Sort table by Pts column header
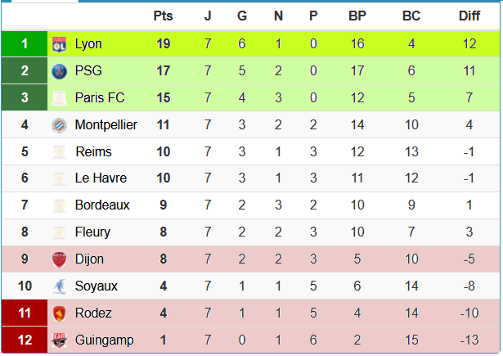Image resolution: width=503 pixels, height=356 pixels. [164, 16]
